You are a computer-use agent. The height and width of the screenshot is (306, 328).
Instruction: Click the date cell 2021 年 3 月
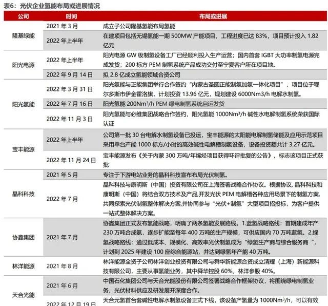[62, 26]
